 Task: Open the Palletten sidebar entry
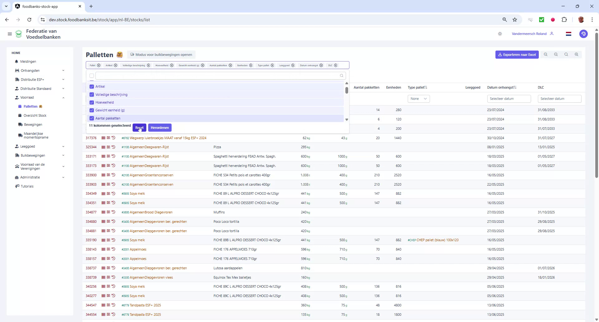pos(30,106)
